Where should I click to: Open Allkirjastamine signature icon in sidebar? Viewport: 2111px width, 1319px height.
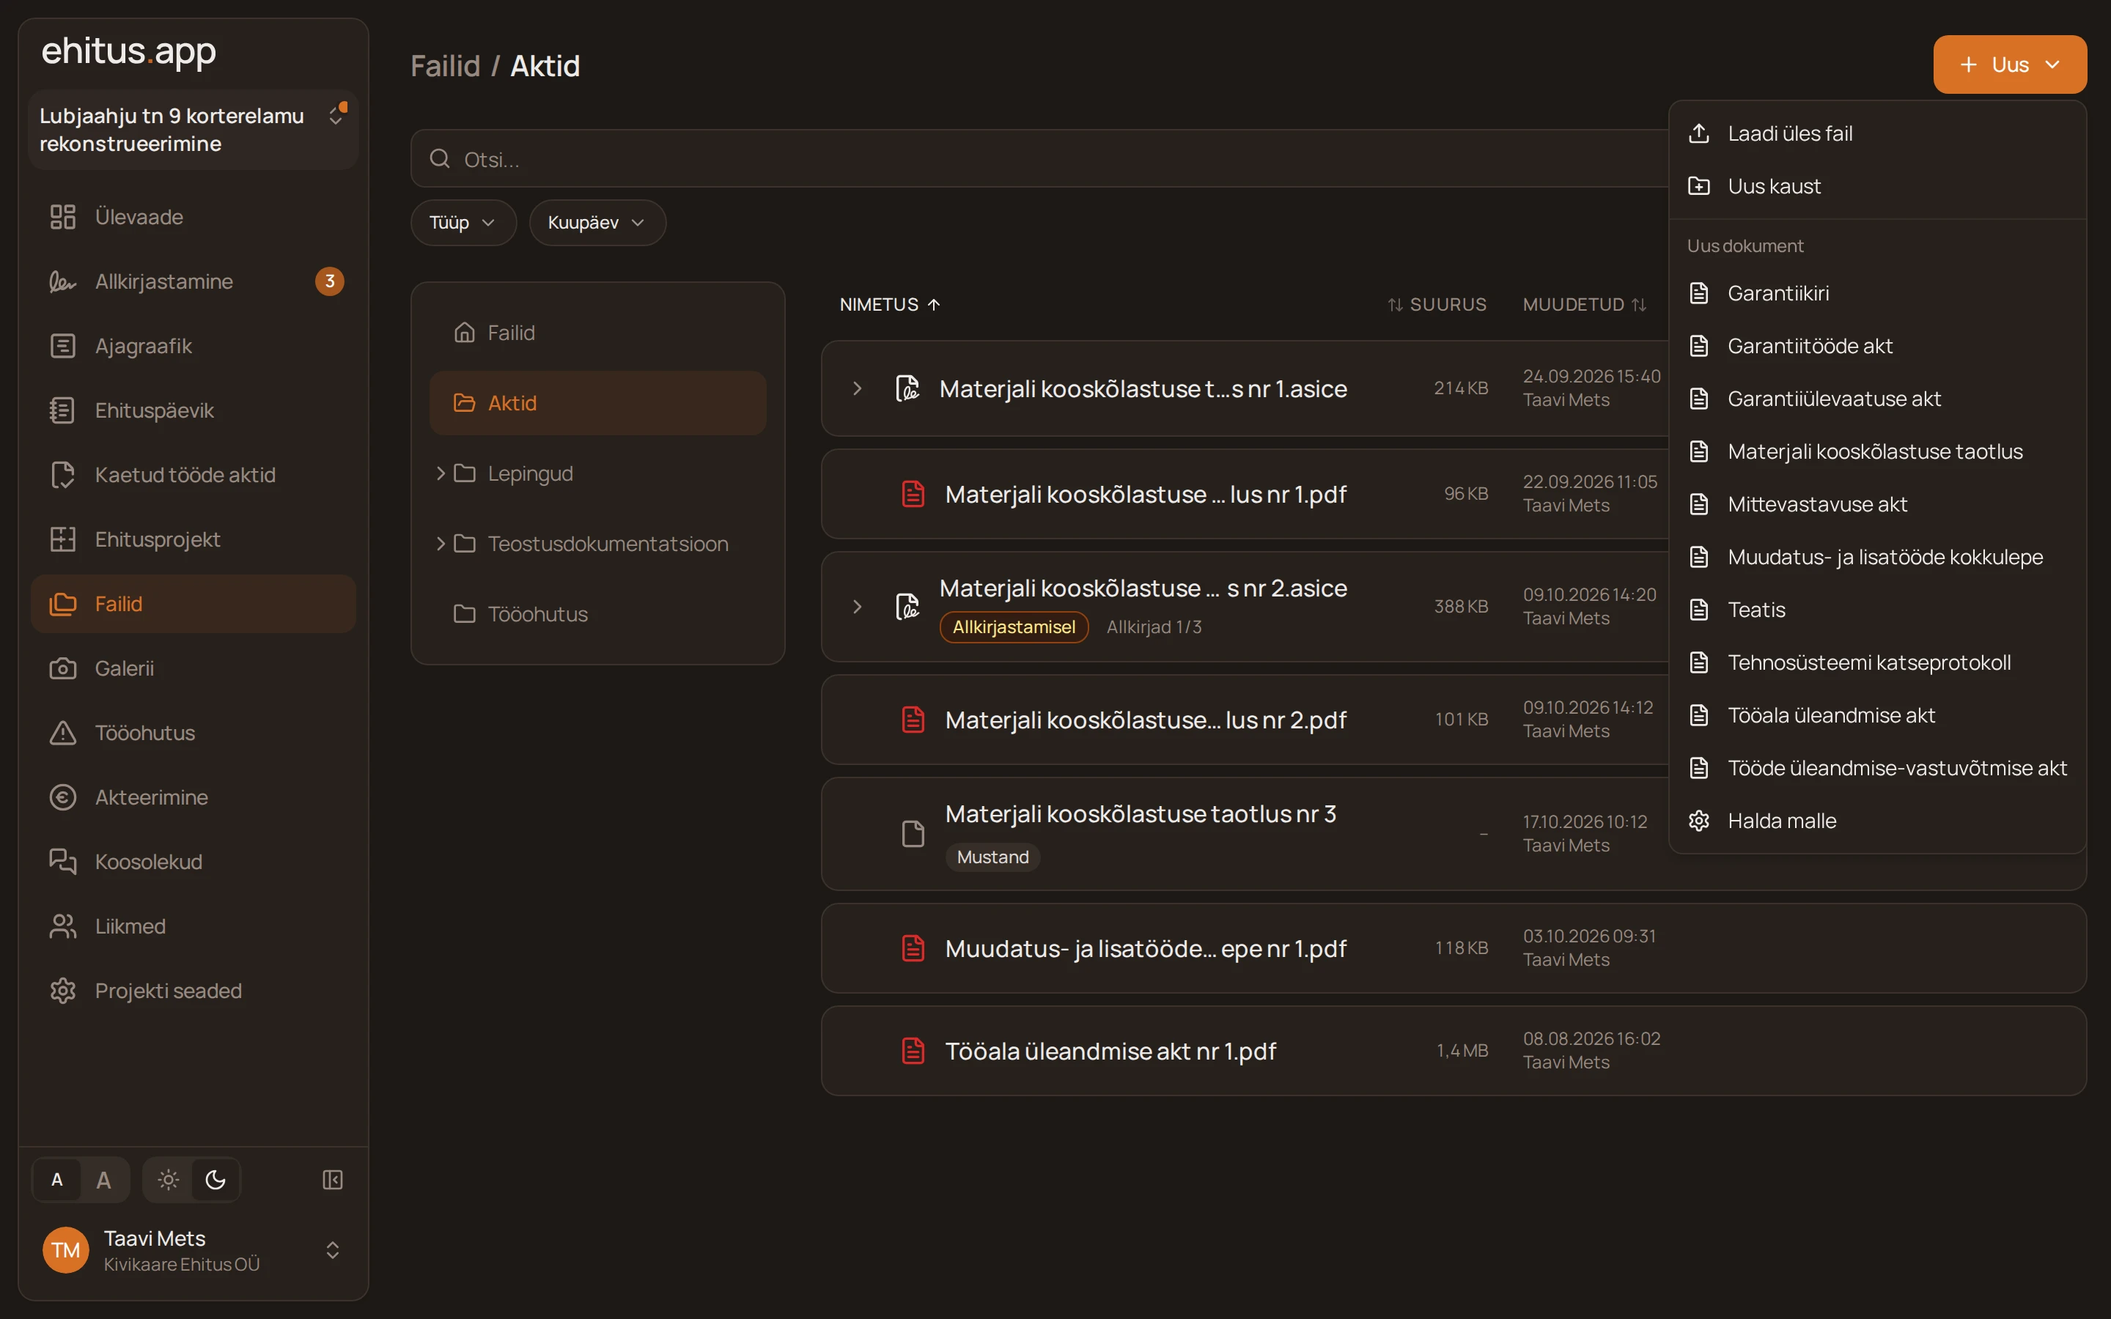63,281
